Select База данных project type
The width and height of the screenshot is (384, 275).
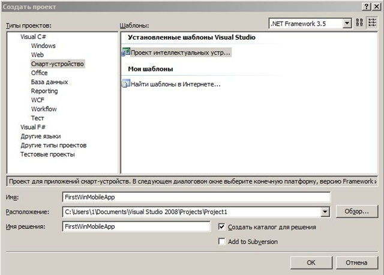coord(49,82)
